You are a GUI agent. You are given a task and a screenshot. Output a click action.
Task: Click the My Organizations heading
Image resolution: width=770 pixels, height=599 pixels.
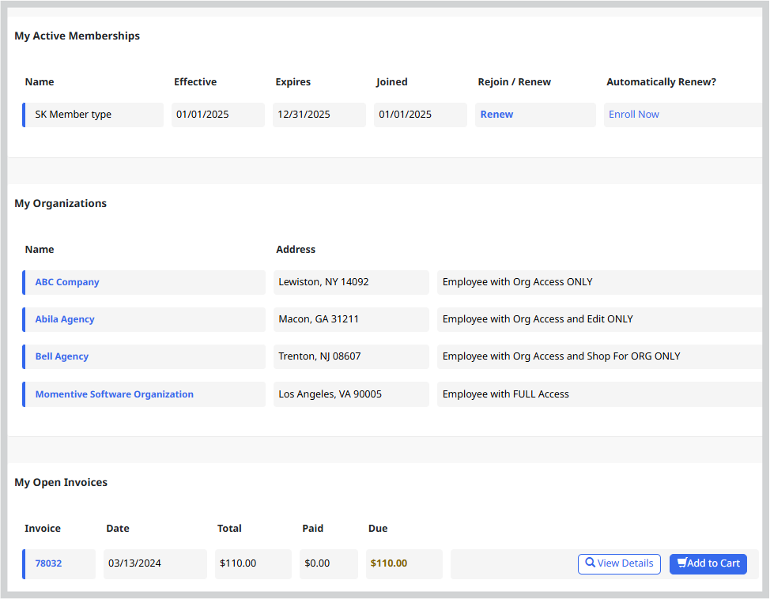coord(60,203)
